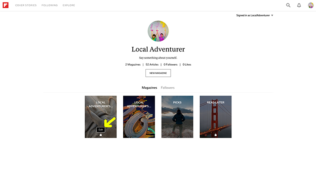Click the 52 Articles count

pos(152,64)
